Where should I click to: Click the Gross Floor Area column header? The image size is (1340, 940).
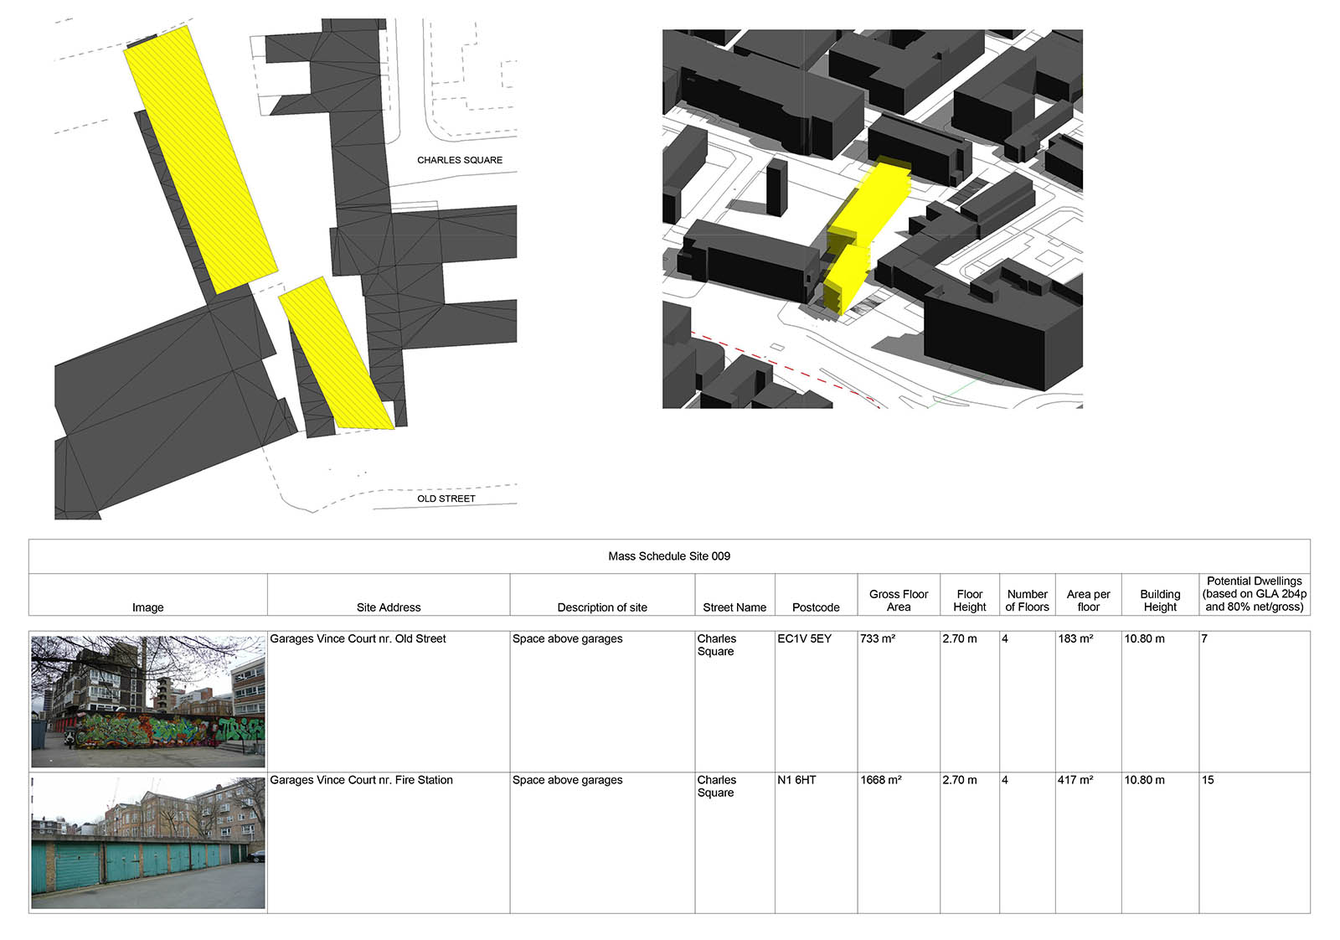click(899, 600)
